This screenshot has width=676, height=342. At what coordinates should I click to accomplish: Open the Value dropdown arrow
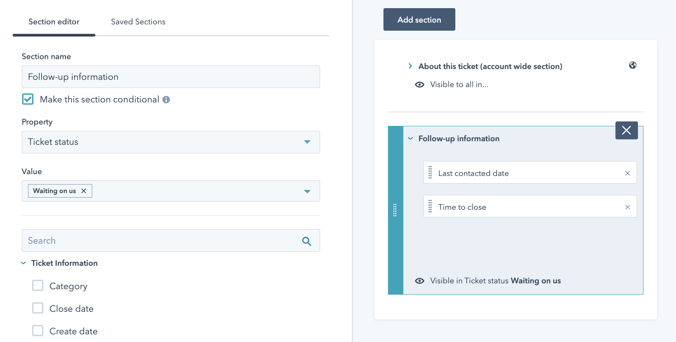[x=307, y=191]
